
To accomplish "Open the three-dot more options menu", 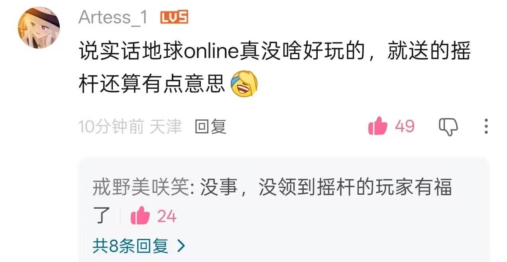I will tap(486, 126).
